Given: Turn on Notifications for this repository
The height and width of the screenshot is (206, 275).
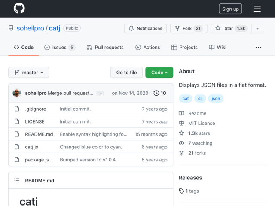Looking at the screenshot, I should pyautogui.click(x=146, y=28).
